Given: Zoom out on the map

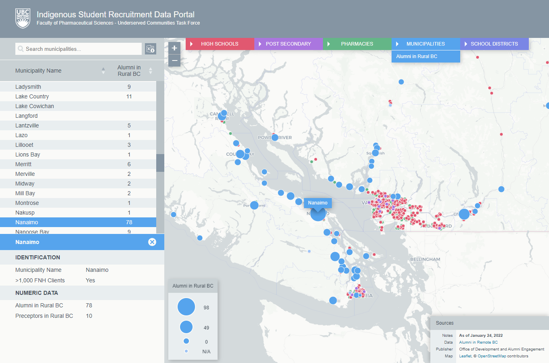Looking at the screenshot, I should 174,60.
